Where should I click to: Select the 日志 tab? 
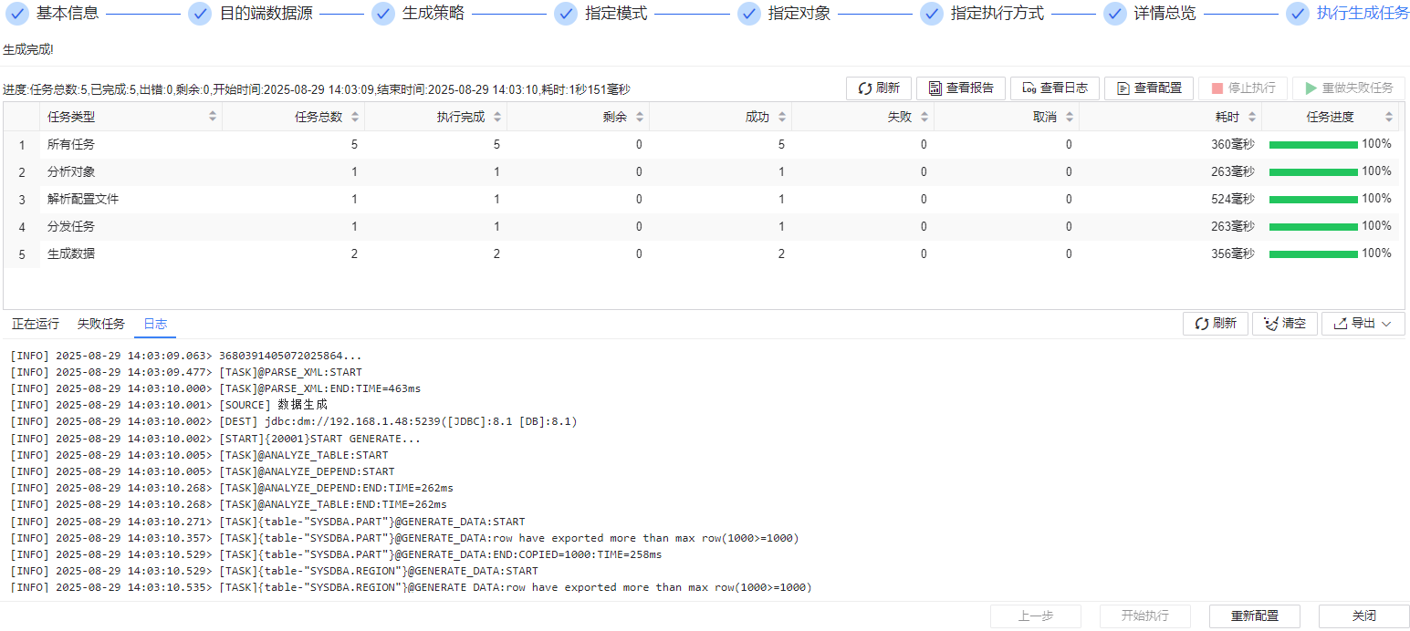(155, 324)
